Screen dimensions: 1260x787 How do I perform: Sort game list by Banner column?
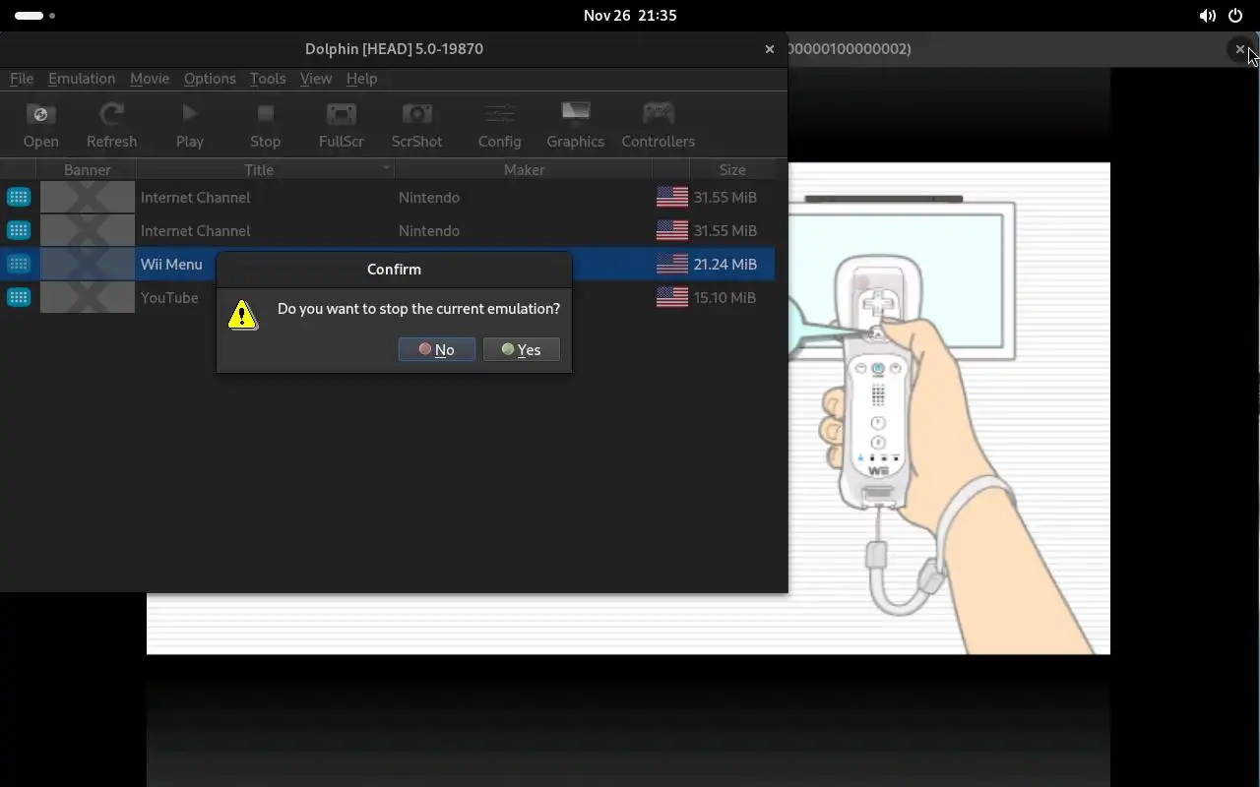[x=87, y=169]
